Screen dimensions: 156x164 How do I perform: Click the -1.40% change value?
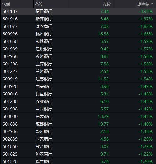coord(146,124)
